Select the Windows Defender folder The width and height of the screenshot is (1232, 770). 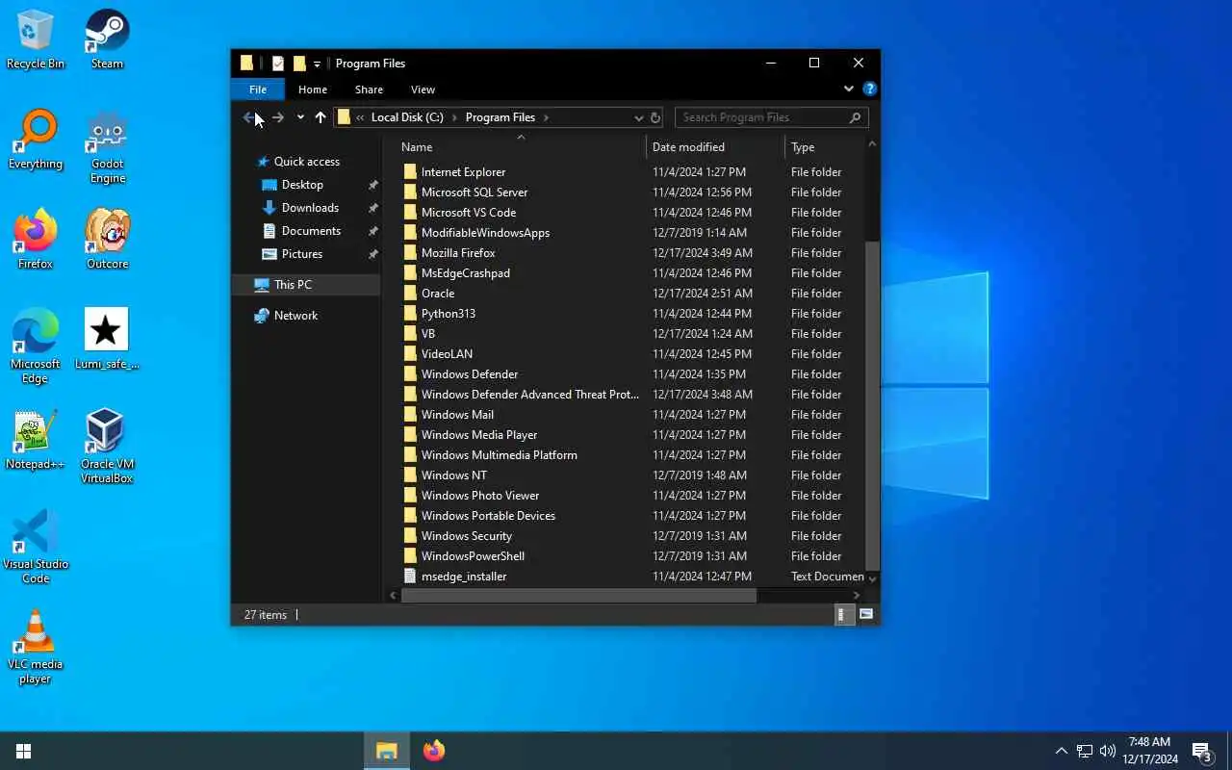pos(470,374)
